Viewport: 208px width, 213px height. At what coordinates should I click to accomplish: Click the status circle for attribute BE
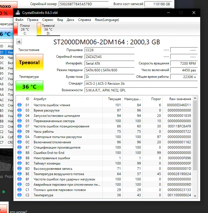click(x=19, y=174)
